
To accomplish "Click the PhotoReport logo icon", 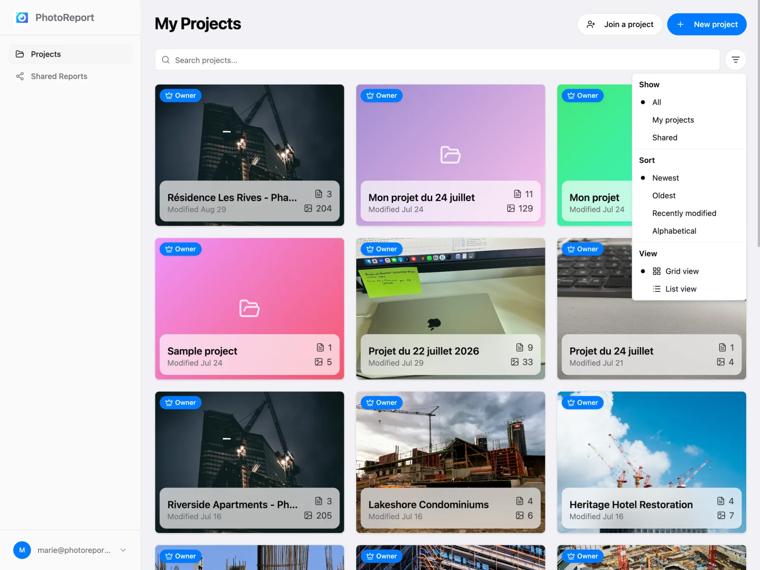I will pyautogui.click(x=22, y=18).
